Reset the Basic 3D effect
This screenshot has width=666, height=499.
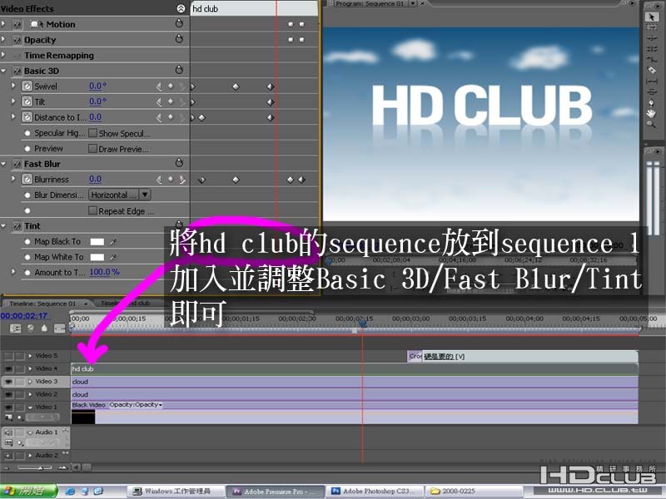pos(179,70)
